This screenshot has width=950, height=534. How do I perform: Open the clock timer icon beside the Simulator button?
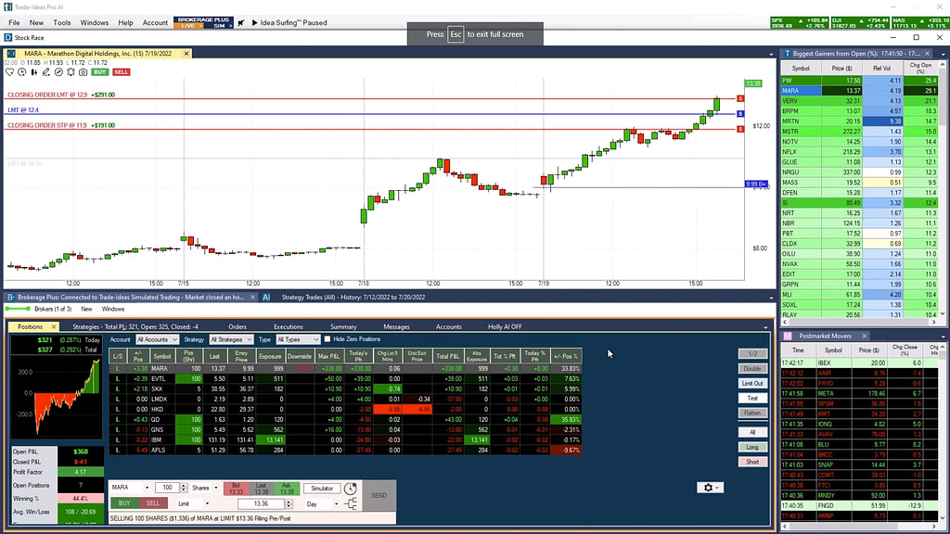pyautogui.click(x=350, y=488)
